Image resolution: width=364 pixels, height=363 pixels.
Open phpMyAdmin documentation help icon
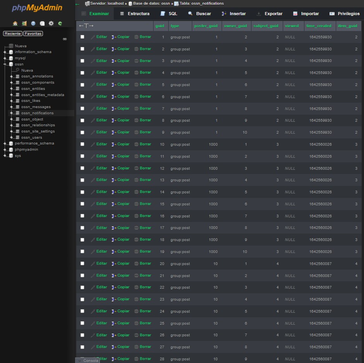[33, 23]
